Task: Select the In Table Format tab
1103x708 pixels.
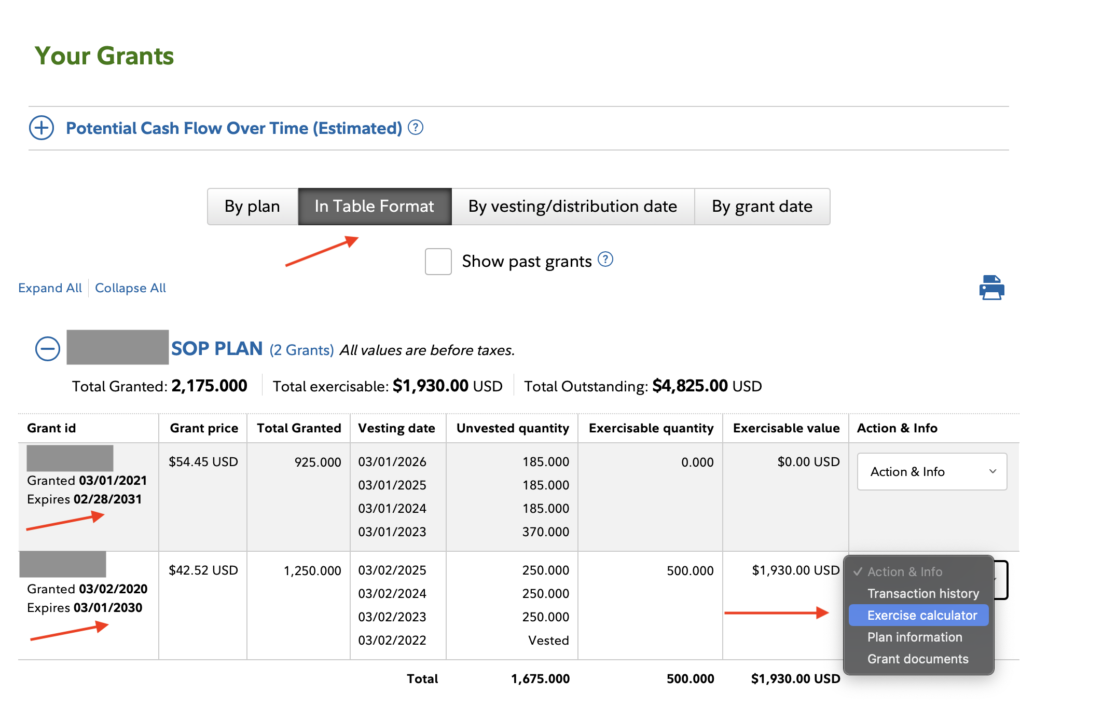Action: pos(374,207)
